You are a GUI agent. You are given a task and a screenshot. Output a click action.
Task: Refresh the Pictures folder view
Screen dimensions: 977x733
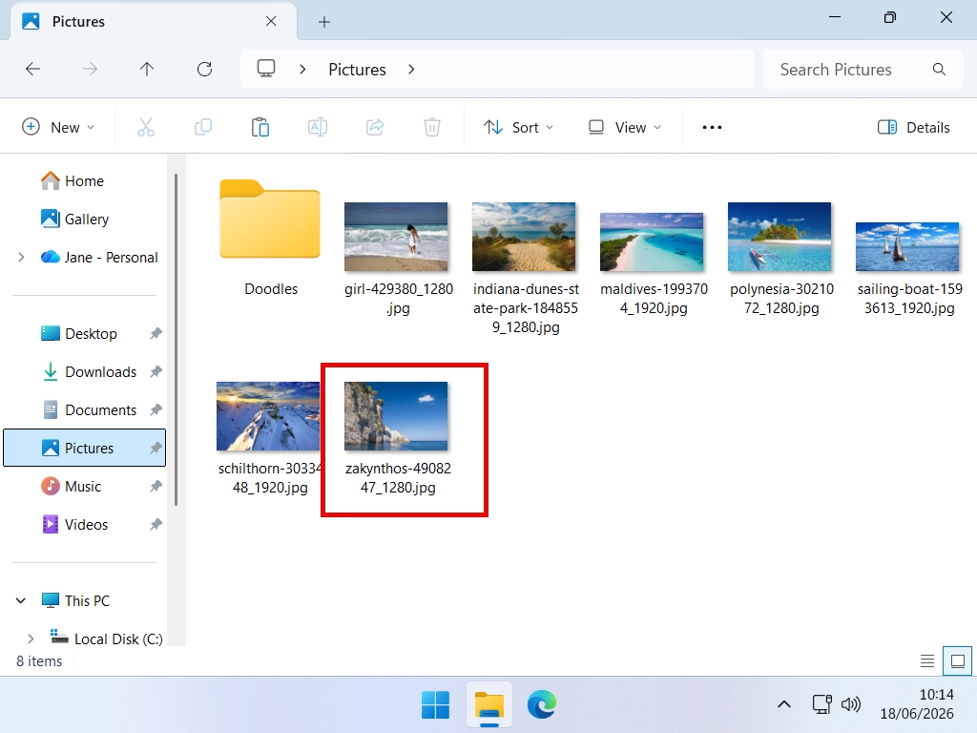coord(204,69)
